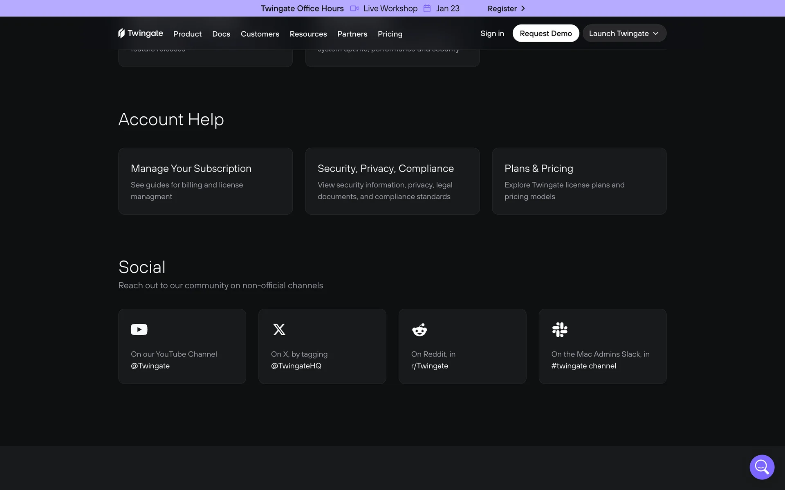This screenshot has width=785, height=490.
Task: Open the Resources menu
Action: coord(308,34)
